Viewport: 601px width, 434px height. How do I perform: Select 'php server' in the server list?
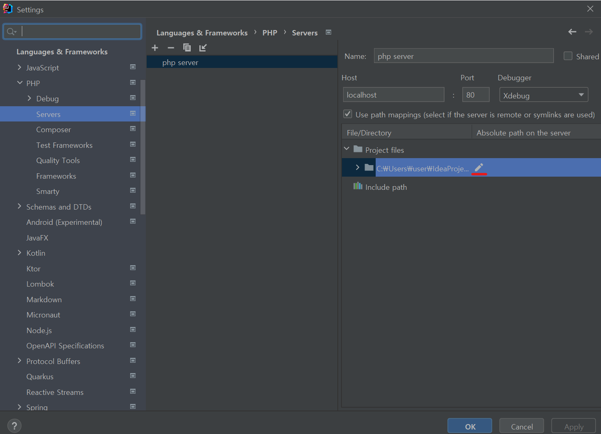pos(242,62)
